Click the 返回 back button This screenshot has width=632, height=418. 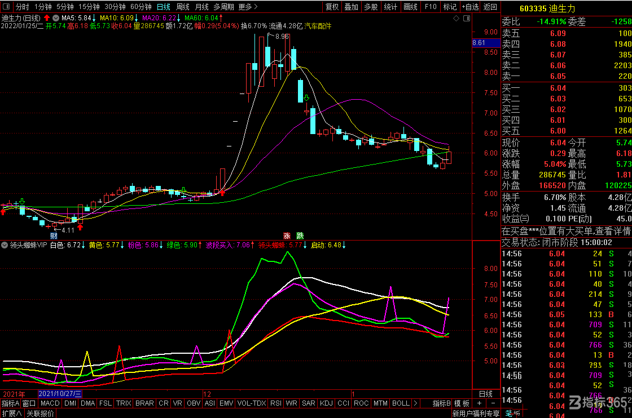(490, 7)
